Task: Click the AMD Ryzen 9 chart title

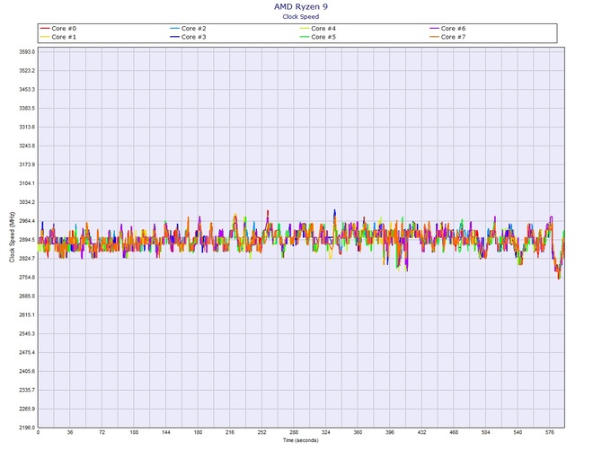Action: click(301, 6)
